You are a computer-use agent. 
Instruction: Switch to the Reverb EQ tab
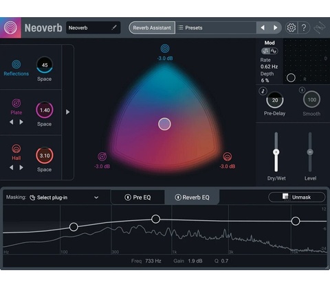[192, 197]
